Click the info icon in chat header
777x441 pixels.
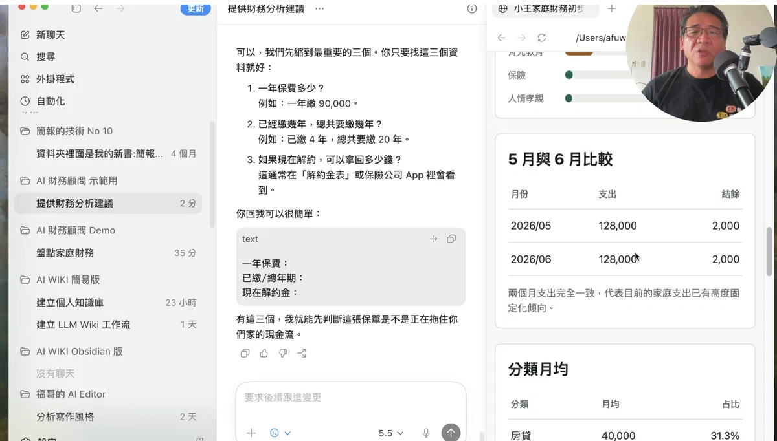[x=472, y=8]
